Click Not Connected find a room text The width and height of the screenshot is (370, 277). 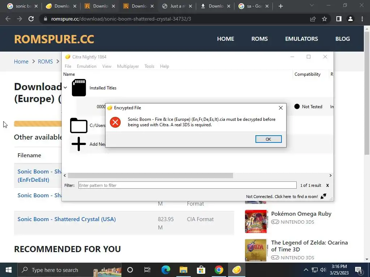[x=282, y=197]
